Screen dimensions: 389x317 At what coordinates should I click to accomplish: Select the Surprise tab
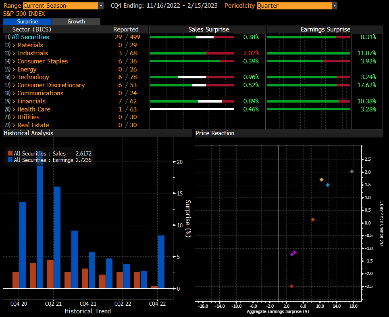coord(27,22)
